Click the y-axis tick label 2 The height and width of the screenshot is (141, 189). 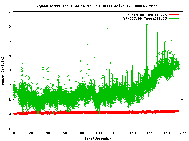point(9,85)
